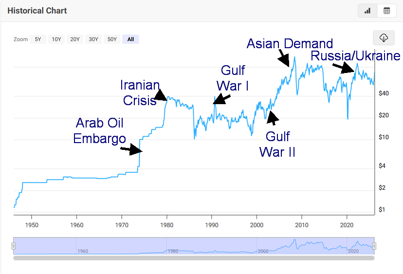The height and width of the screenshot is (274, 403).
Task: Click the Historical Chart heading
Action: click(x=37, y=11)
